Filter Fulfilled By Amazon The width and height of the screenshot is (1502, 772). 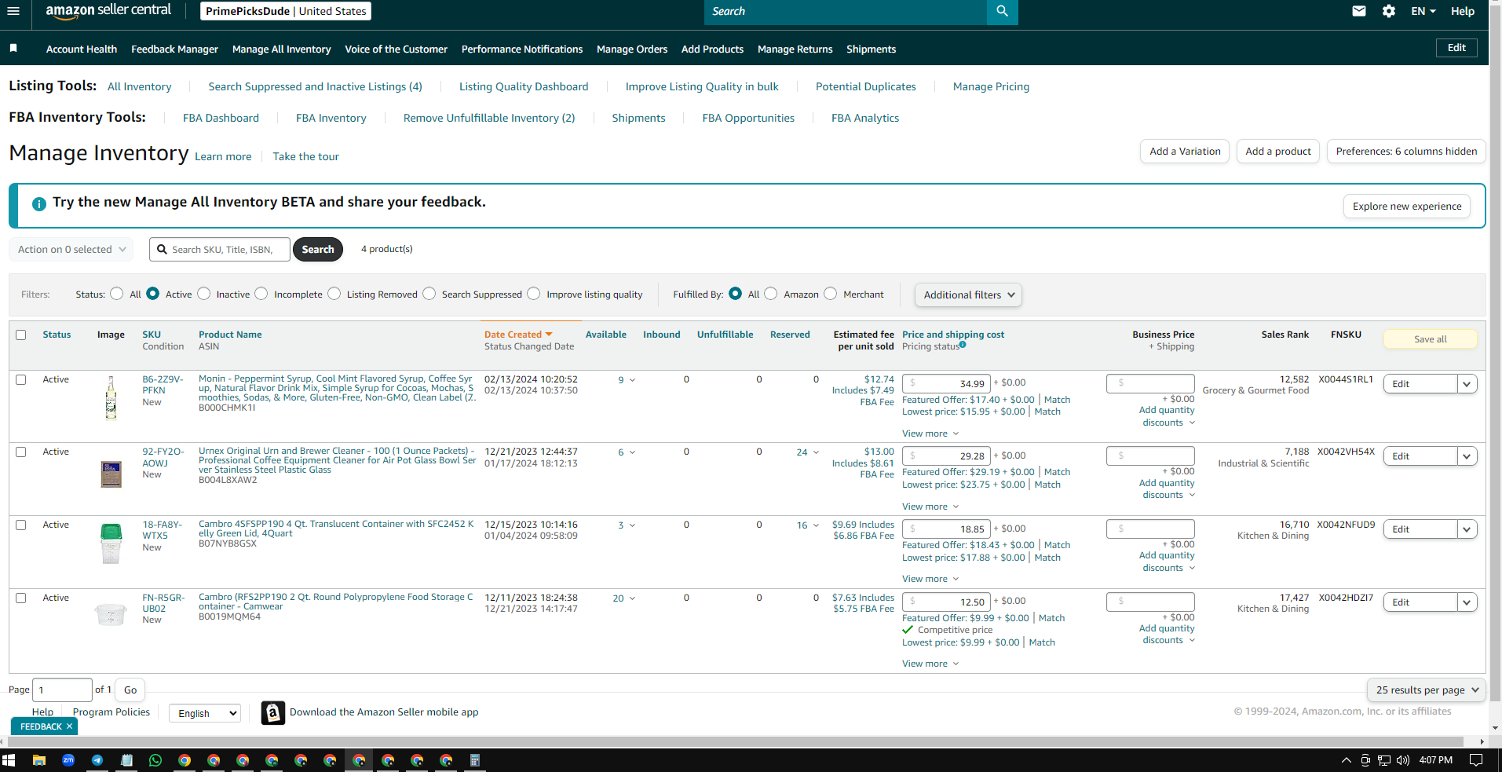pyautogui.click(x=771, y=294)
